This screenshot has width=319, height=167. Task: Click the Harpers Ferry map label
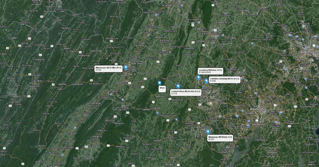coord(177,46)
